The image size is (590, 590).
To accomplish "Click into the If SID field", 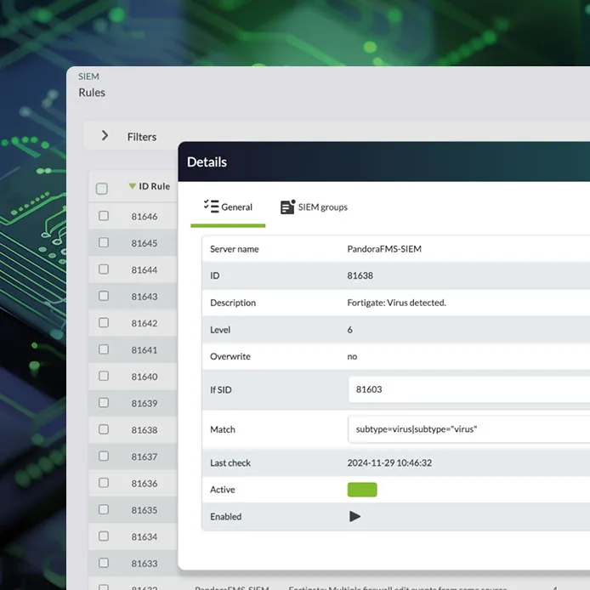I will coord(468,389).
